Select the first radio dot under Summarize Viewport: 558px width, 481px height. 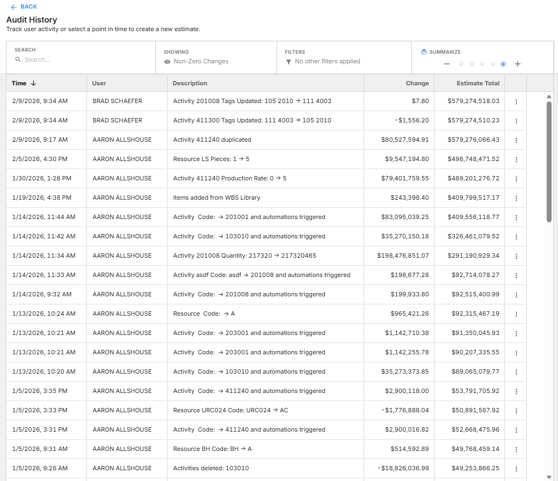pyautogui.click(x=461, y=64)
